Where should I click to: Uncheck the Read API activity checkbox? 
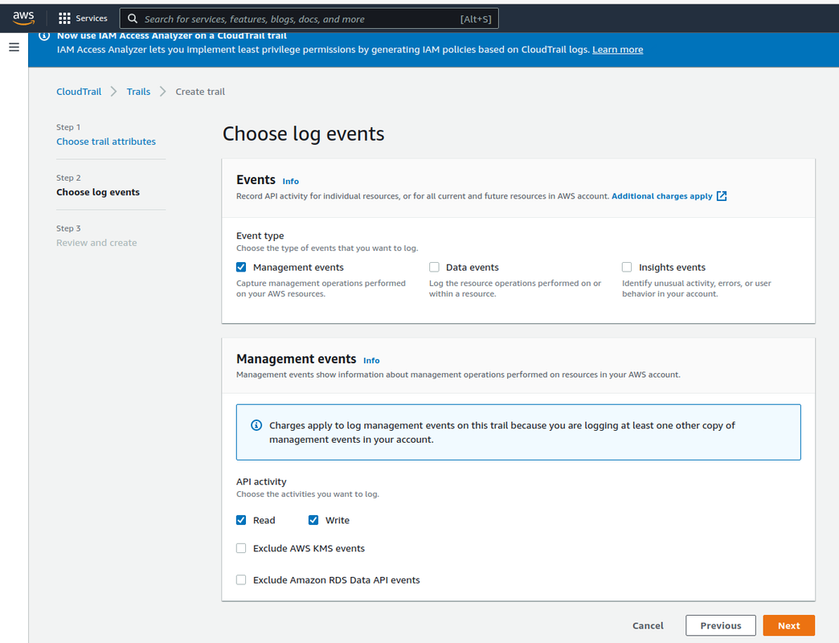[x=241, y=520]
